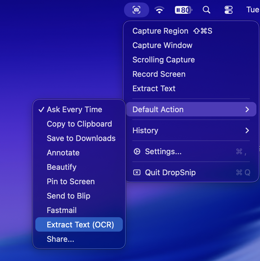Open the Wi-Fi menu bar icon

[159, 10]
